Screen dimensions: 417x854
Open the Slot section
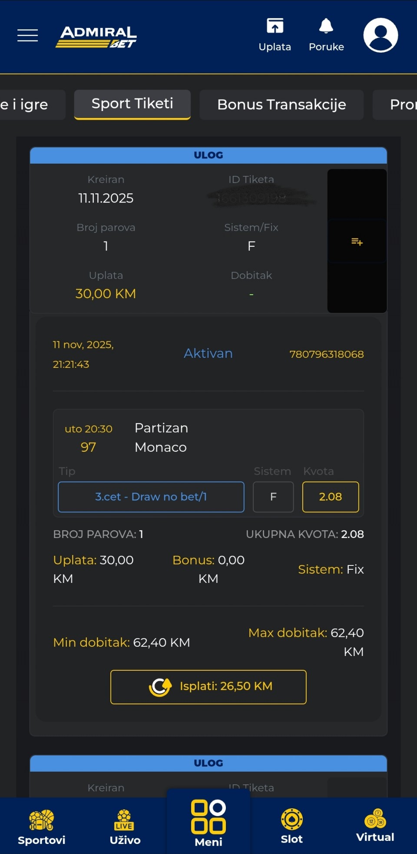pos(291,825)
